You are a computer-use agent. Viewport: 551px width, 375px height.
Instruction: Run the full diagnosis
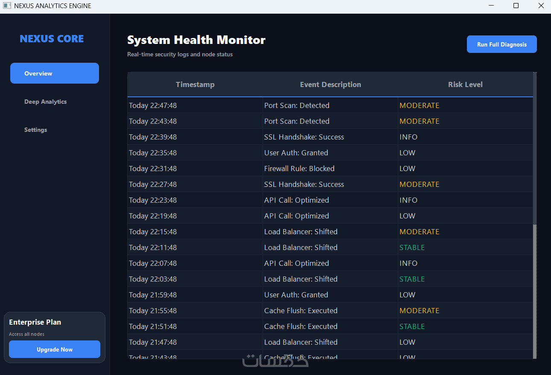tap(502, 44)
